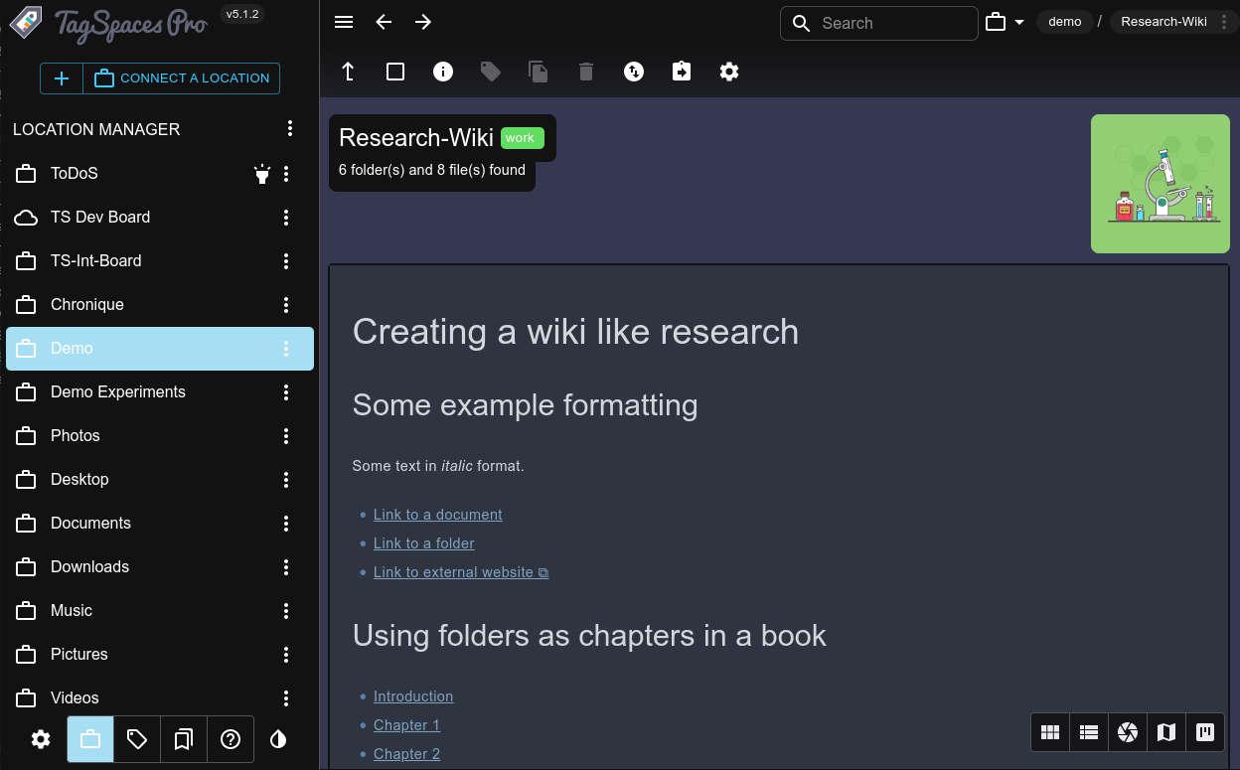Switch to list view perspective
The height and width of the screenshot is (770, 1240).
pos(1089,733)
